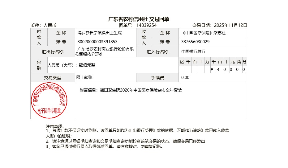Click digit 4 in the amount grid
This screenshot has height=168, width=288.
click(218, 70)
